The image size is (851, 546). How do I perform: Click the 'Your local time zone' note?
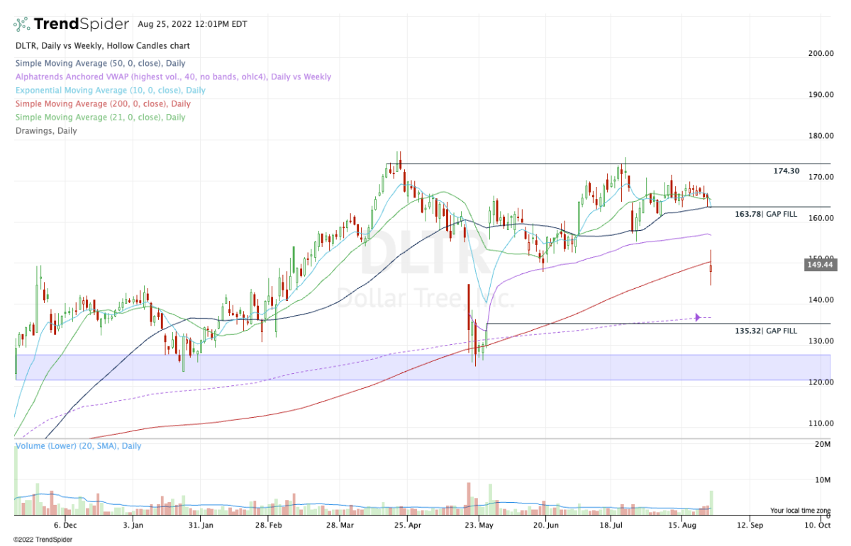click(x=800, y=510)
